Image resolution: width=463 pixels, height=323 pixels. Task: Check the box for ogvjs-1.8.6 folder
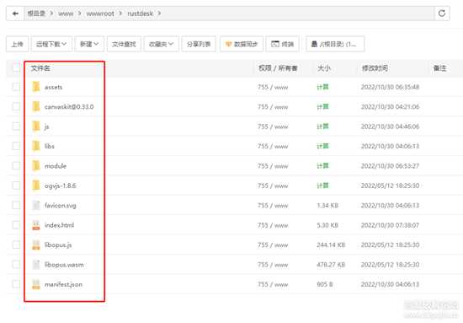point(16,186)
